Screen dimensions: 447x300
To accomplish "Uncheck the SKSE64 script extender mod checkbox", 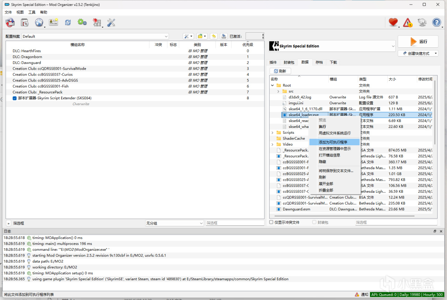I will pos(15,98).
